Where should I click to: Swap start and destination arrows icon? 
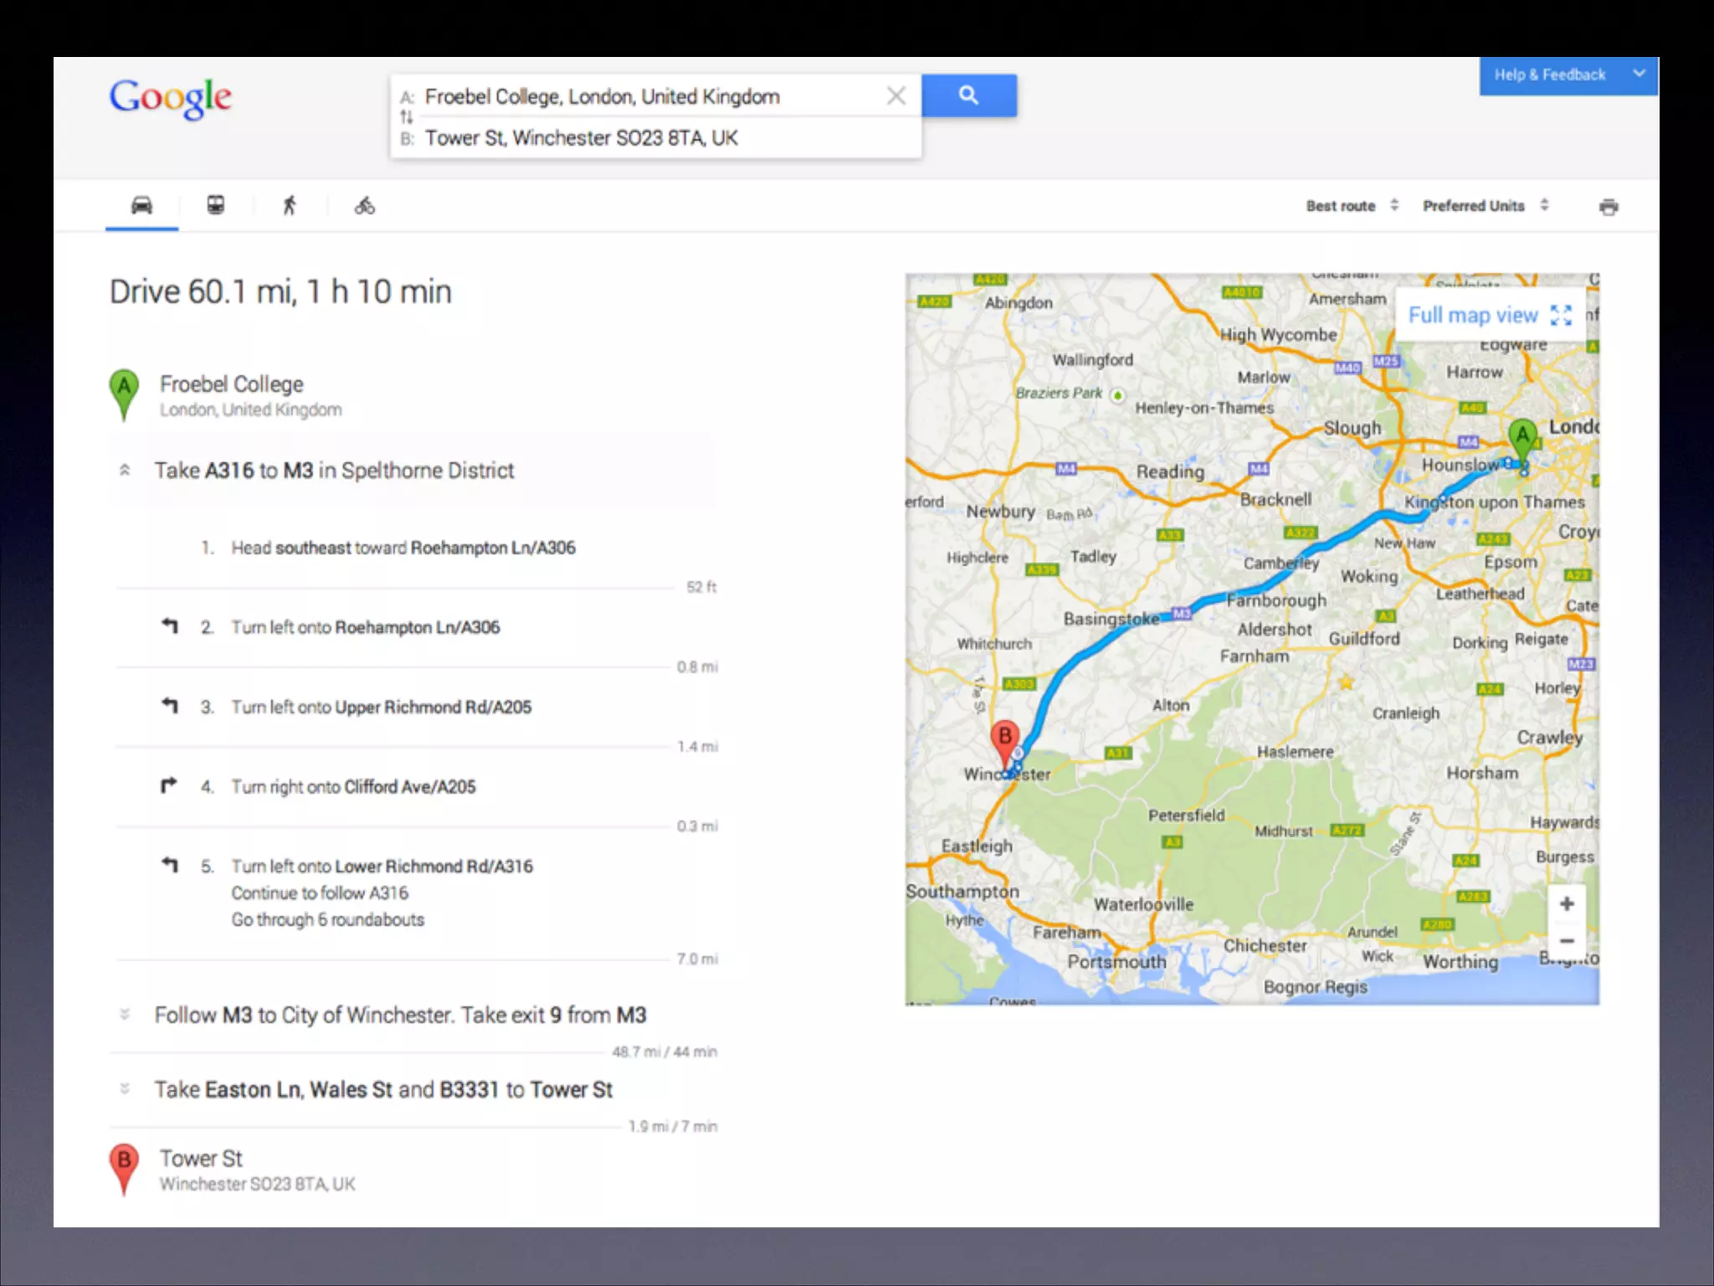pyautogui.click(x=407, y=117)
